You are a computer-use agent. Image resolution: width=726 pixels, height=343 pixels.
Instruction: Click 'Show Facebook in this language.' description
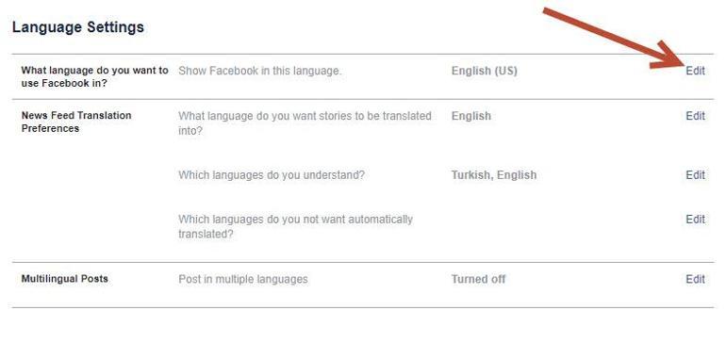click(259, 71)
